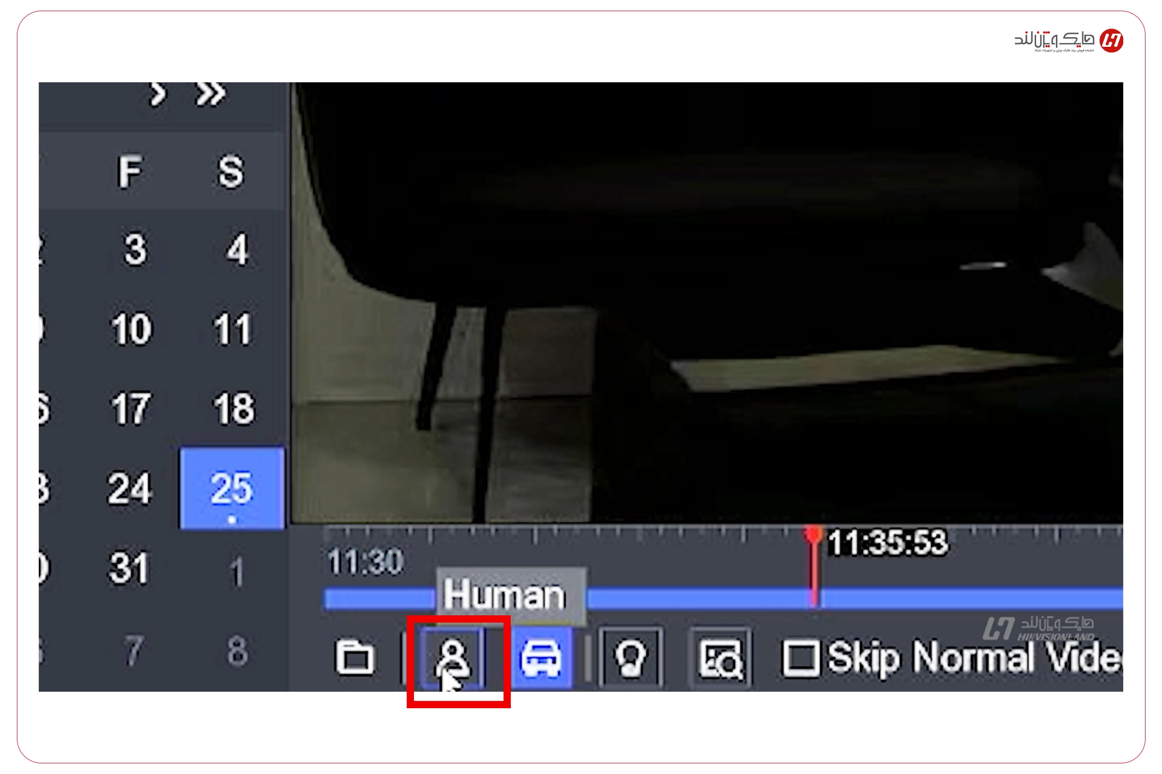Click the blue recording bar on timeline
1162x774 pixels.
coord(855,598)
